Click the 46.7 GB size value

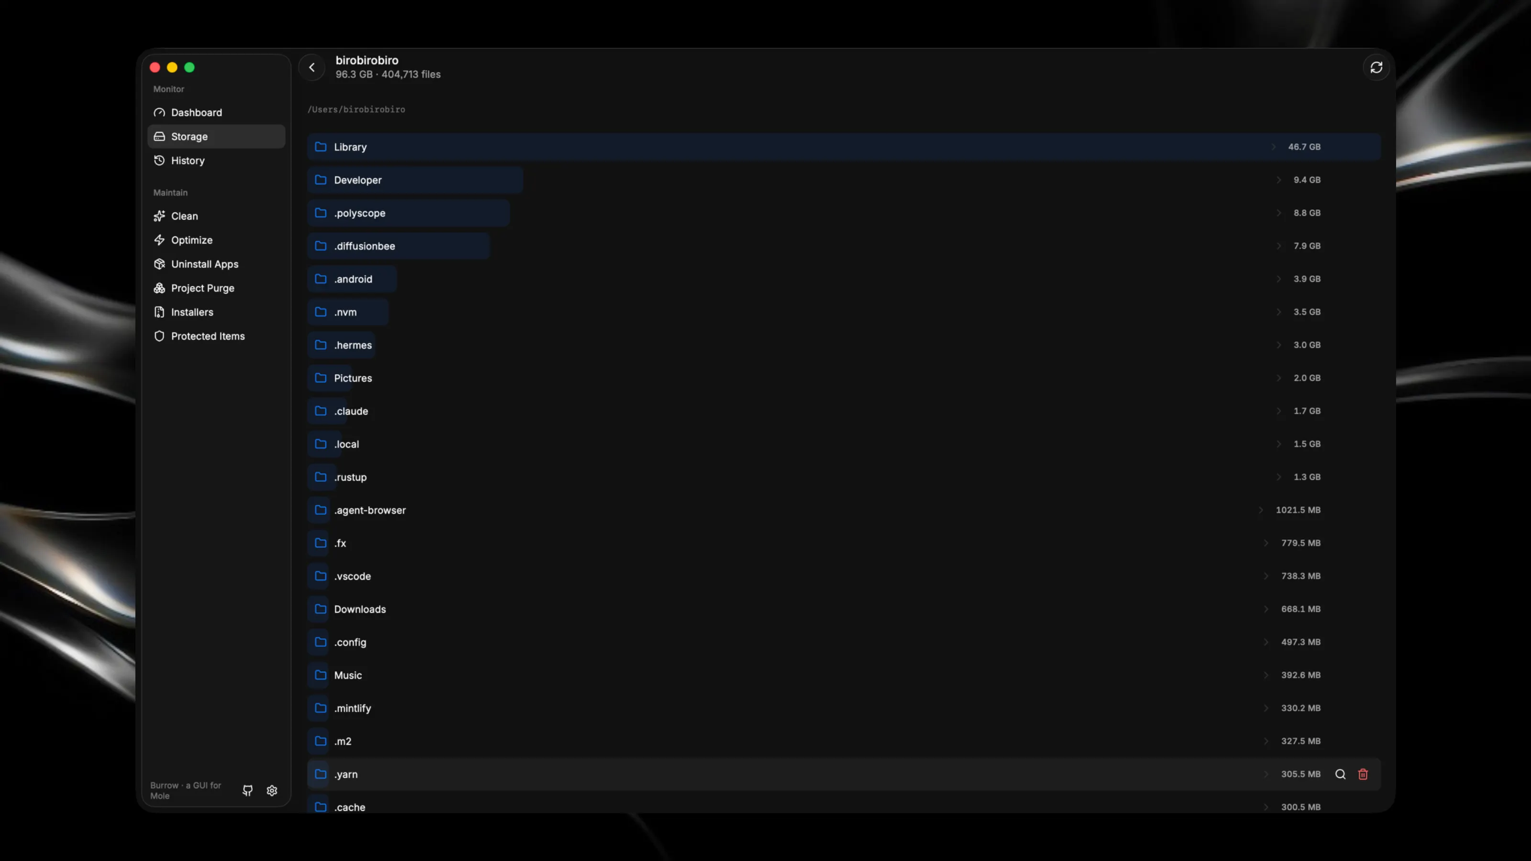pos(1305,147)
